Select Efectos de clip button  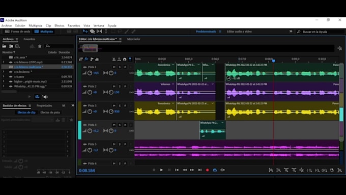(x=26, y=113)
